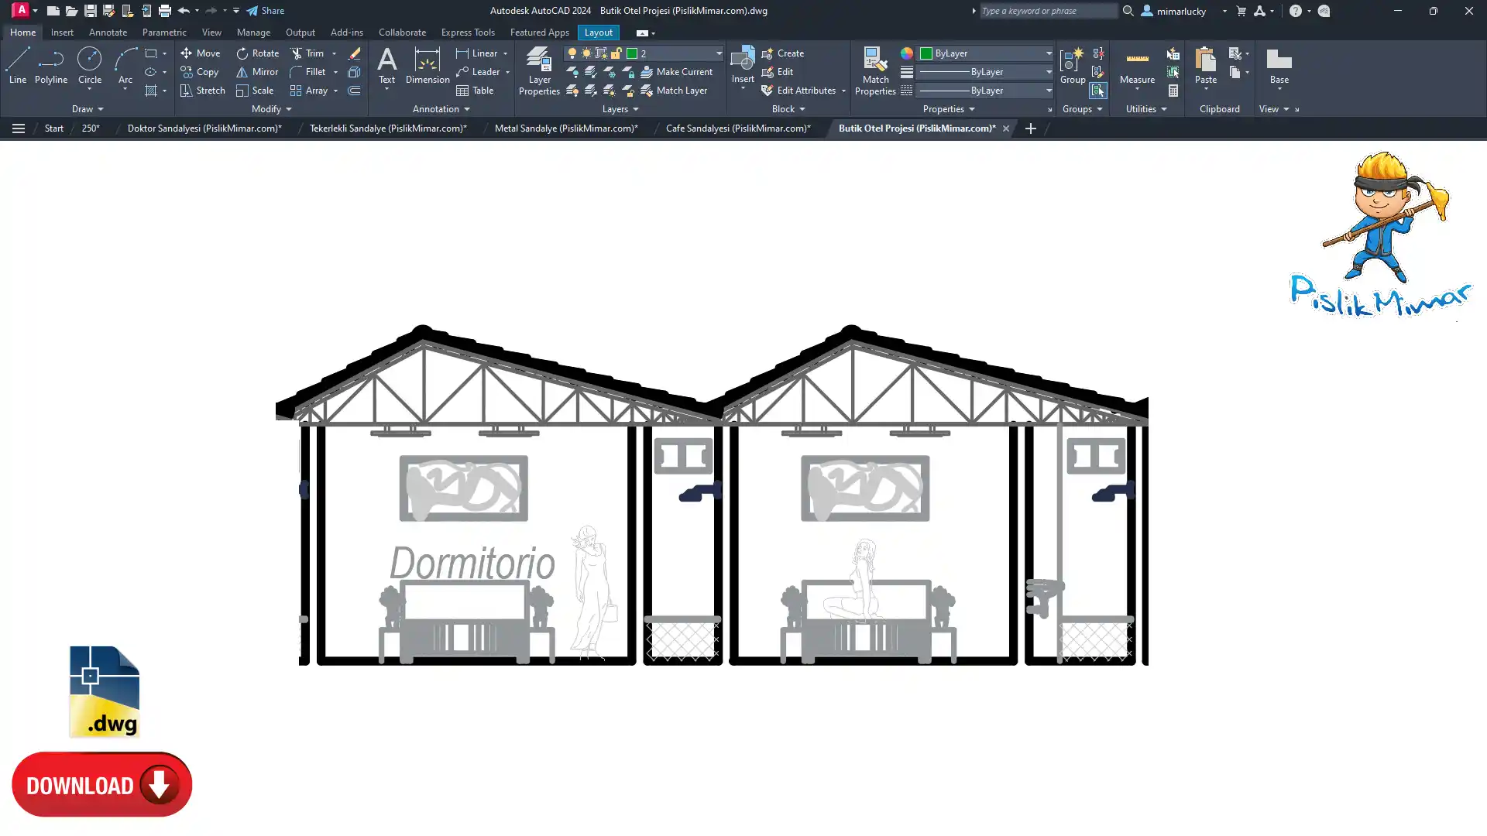Click green ByLayer color swatch
The image size is (1487, 836).
tap(926, 53)
